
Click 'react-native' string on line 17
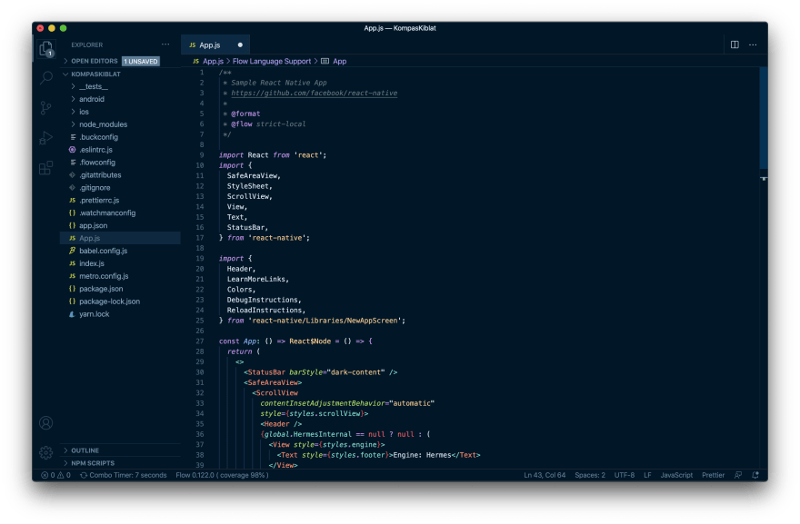point(278,238)
